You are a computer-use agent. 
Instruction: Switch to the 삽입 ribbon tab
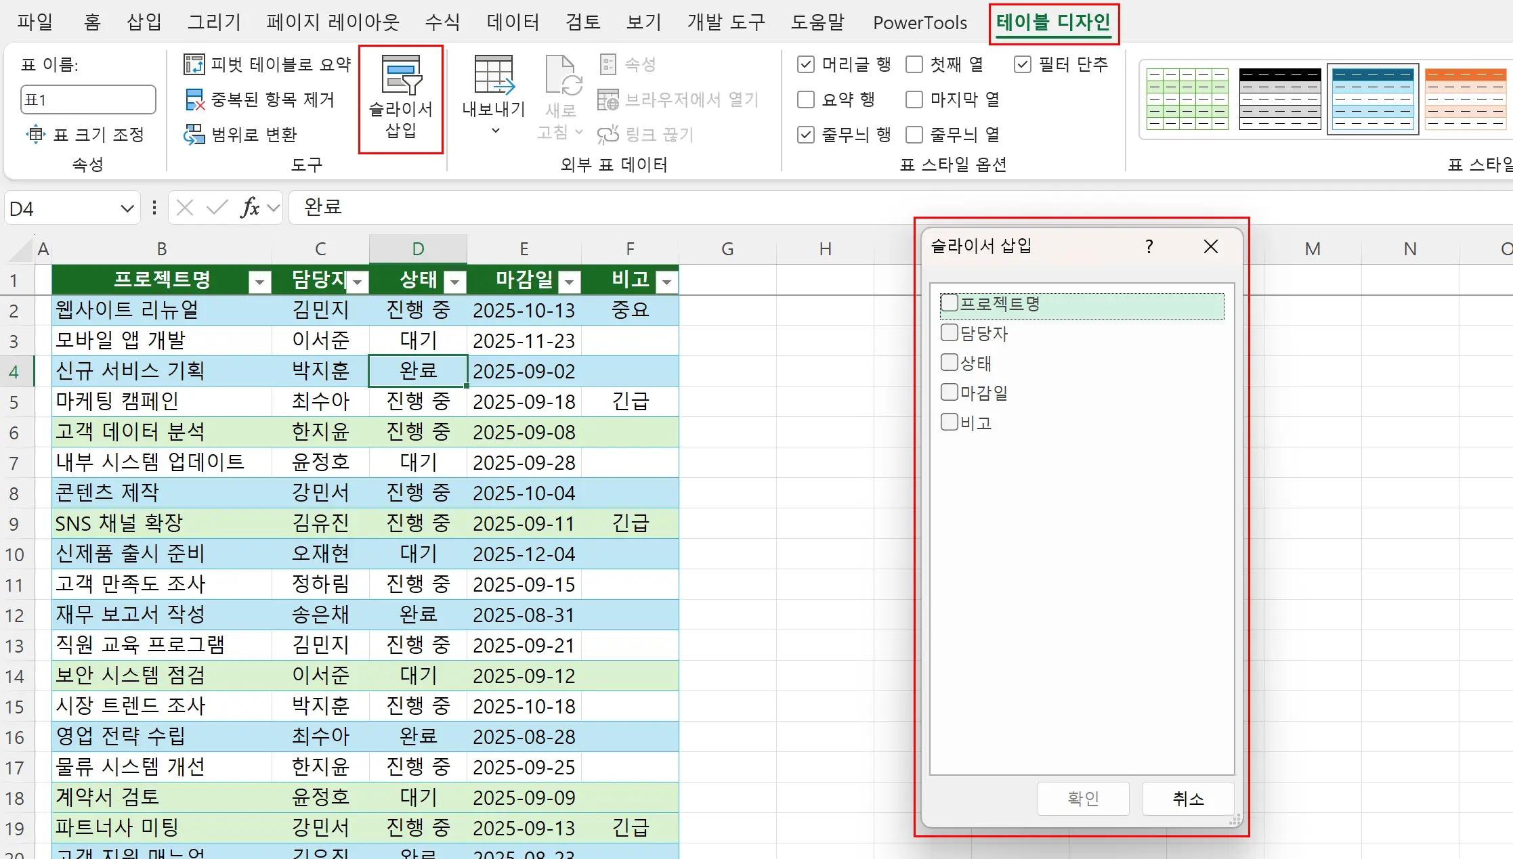(144, 23)
